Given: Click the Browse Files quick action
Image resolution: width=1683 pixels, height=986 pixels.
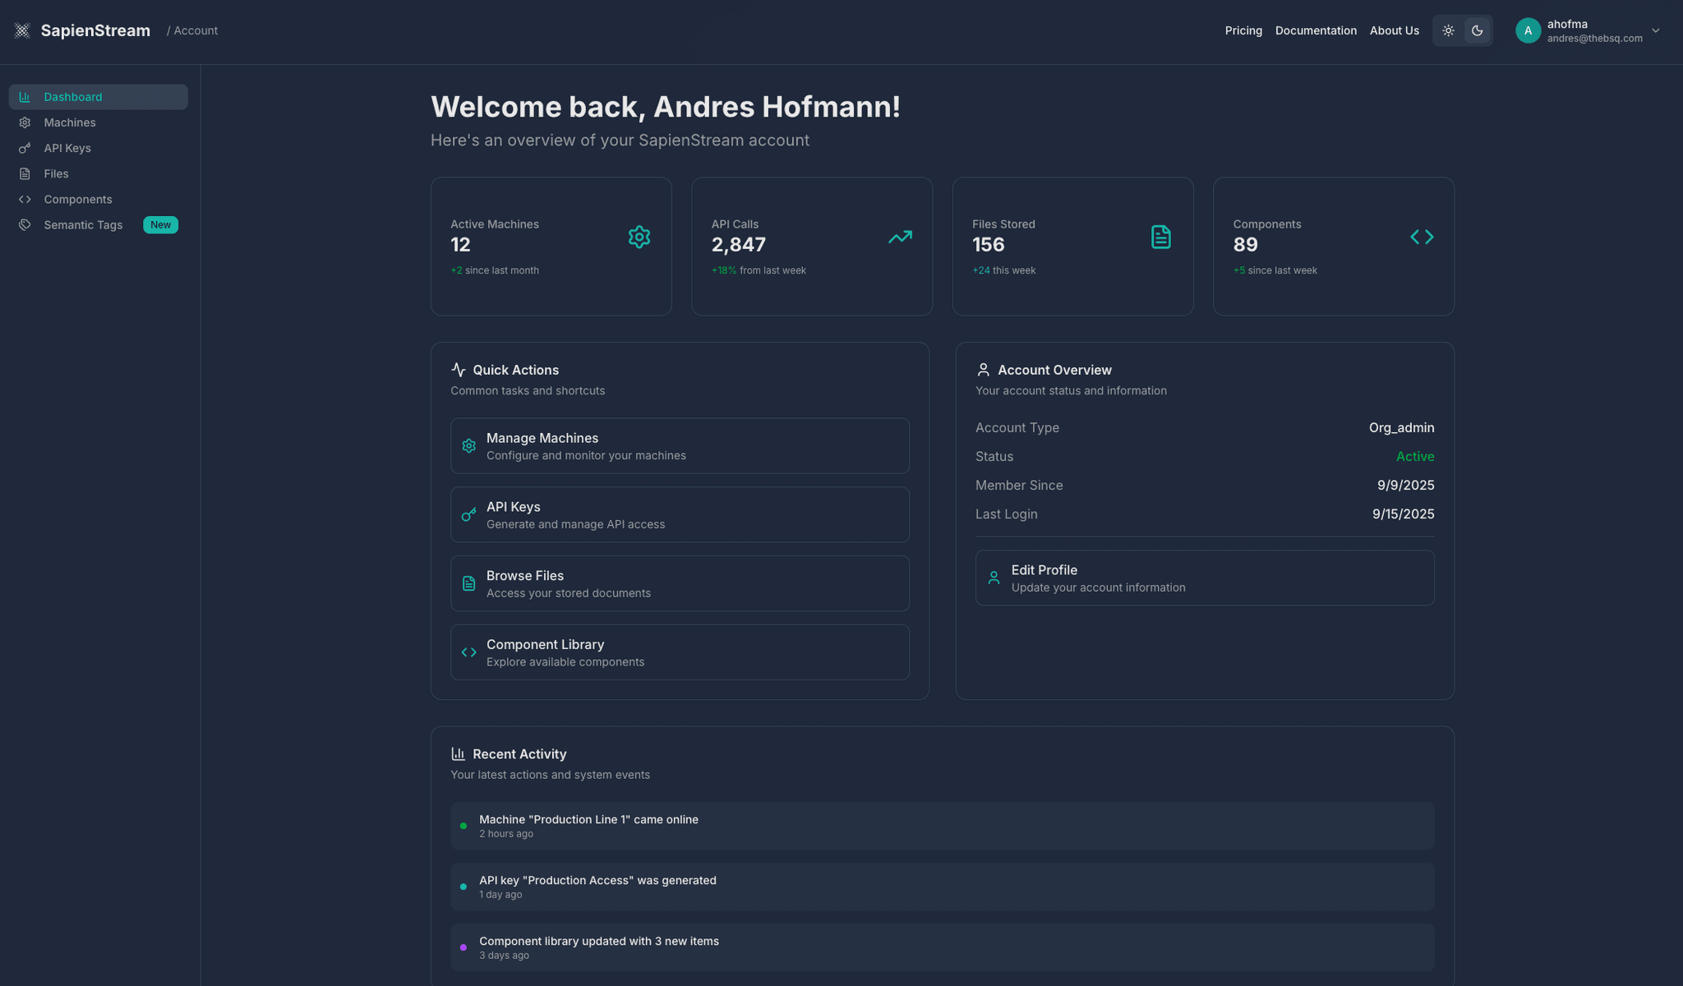Looking at the screenshot, I should coord(679,583).
